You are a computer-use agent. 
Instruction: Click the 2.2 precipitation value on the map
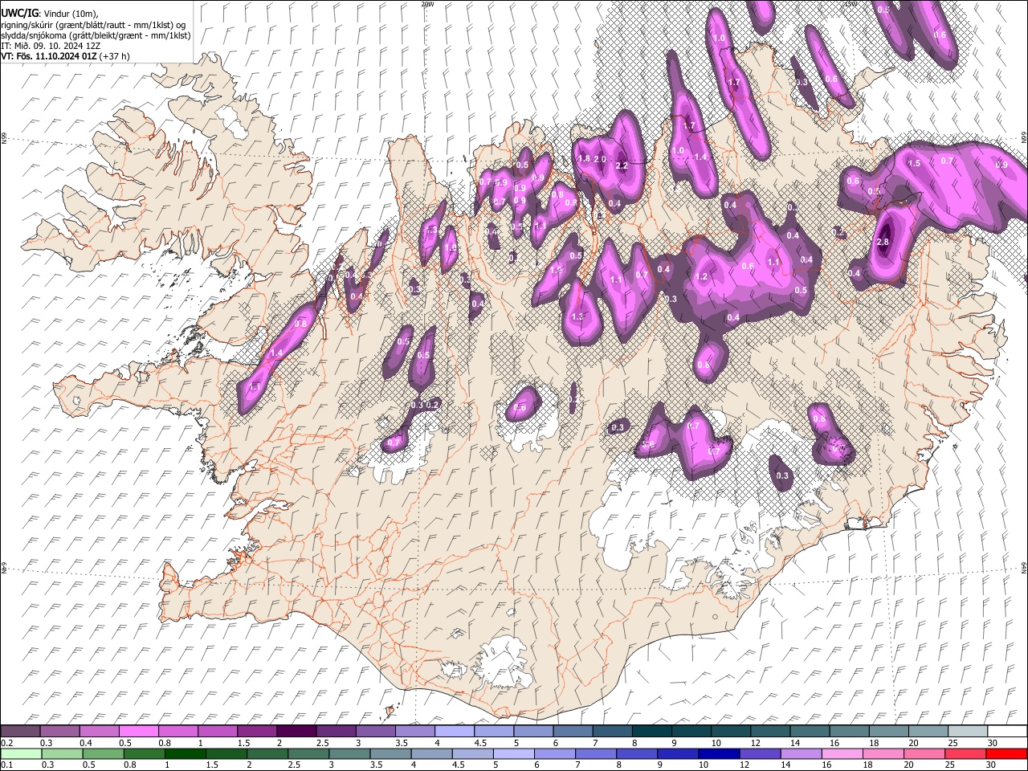click(x=621, y=165)
